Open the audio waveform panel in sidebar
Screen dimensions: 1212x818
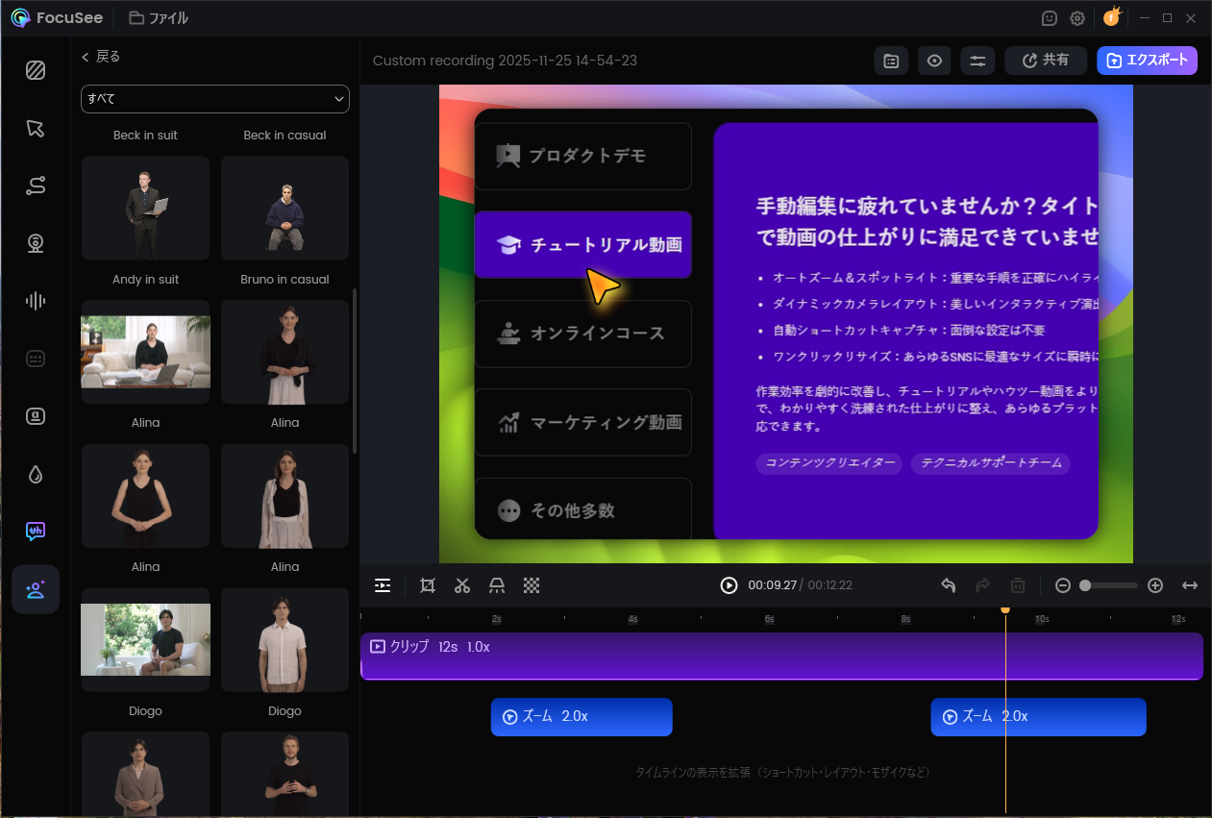(36, 301)
